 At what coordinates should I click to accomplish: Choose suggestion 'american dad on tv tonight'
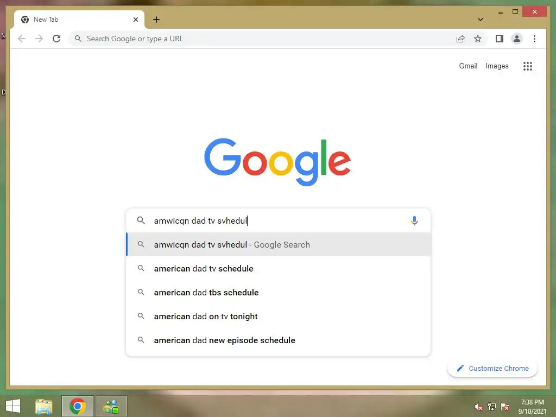tap(279, 317)
